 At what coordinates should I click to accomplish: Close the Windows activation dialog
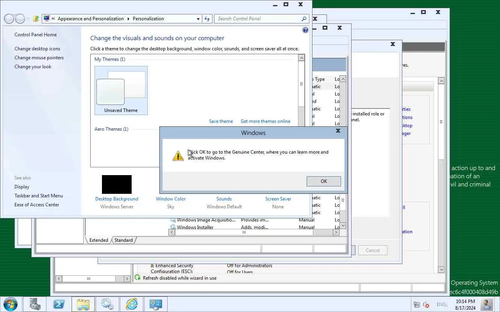click(338, 131)
